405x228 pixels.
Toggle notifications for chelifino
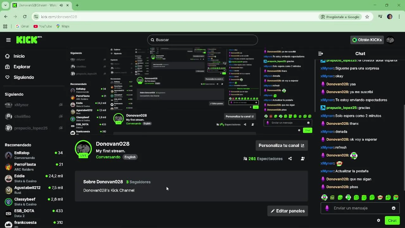pyautogui.click(x=60, y=117)
